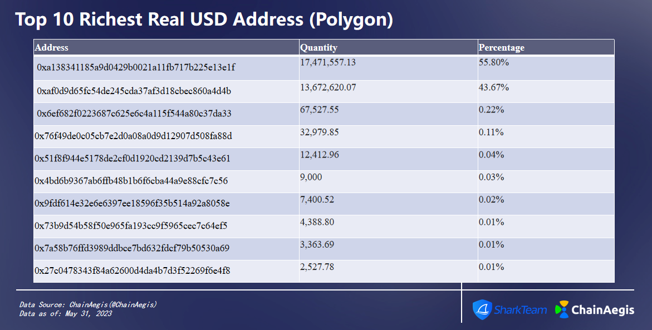This screenshot has width=652, height=330.
Task: Select the Address column header
Action: (x=52, y=48)
